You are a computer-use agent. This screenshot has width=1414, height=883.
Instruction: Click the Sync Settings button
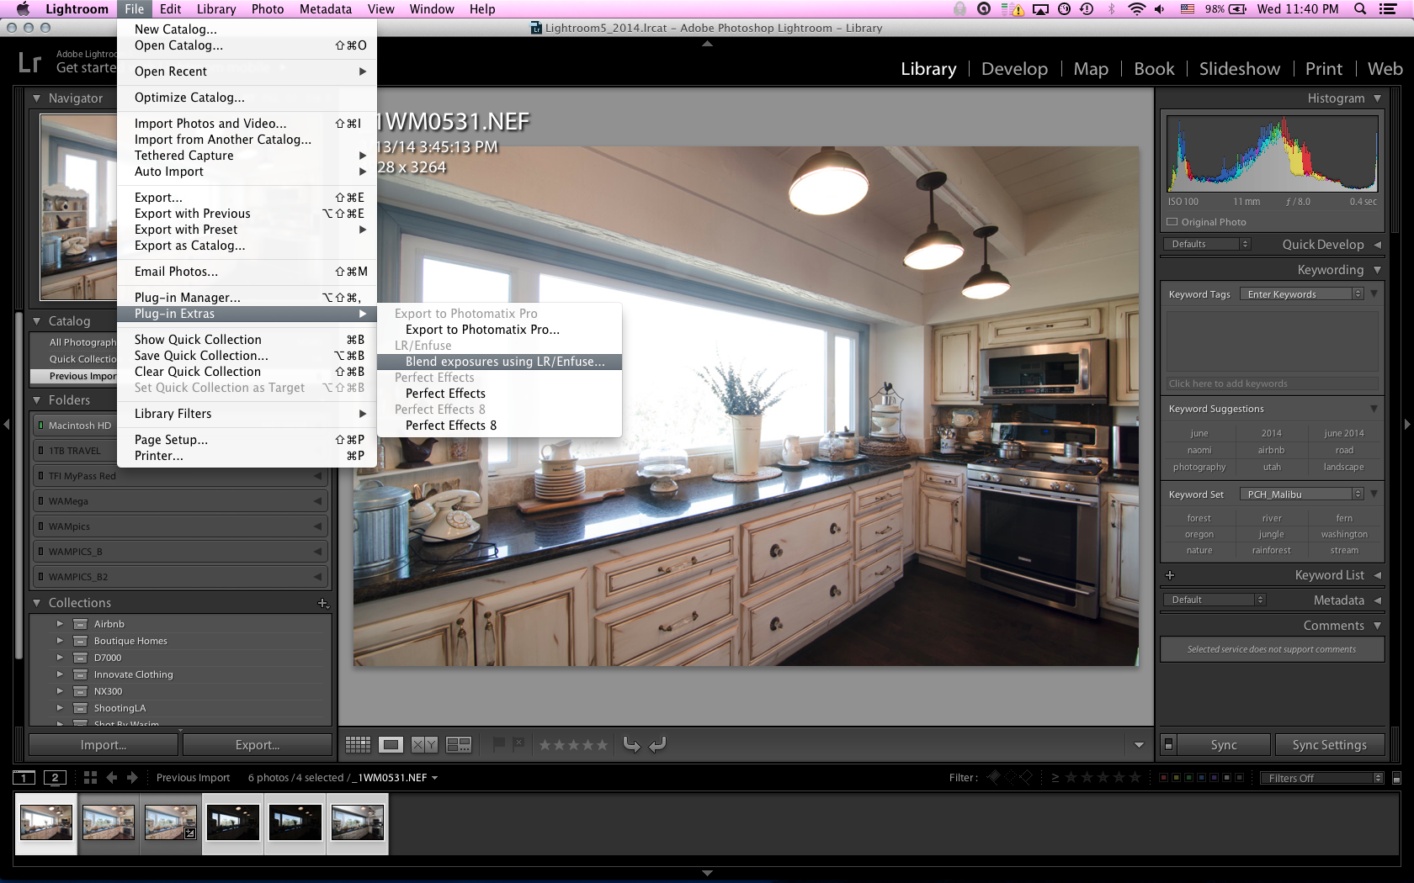click(x=1329, y=745)
